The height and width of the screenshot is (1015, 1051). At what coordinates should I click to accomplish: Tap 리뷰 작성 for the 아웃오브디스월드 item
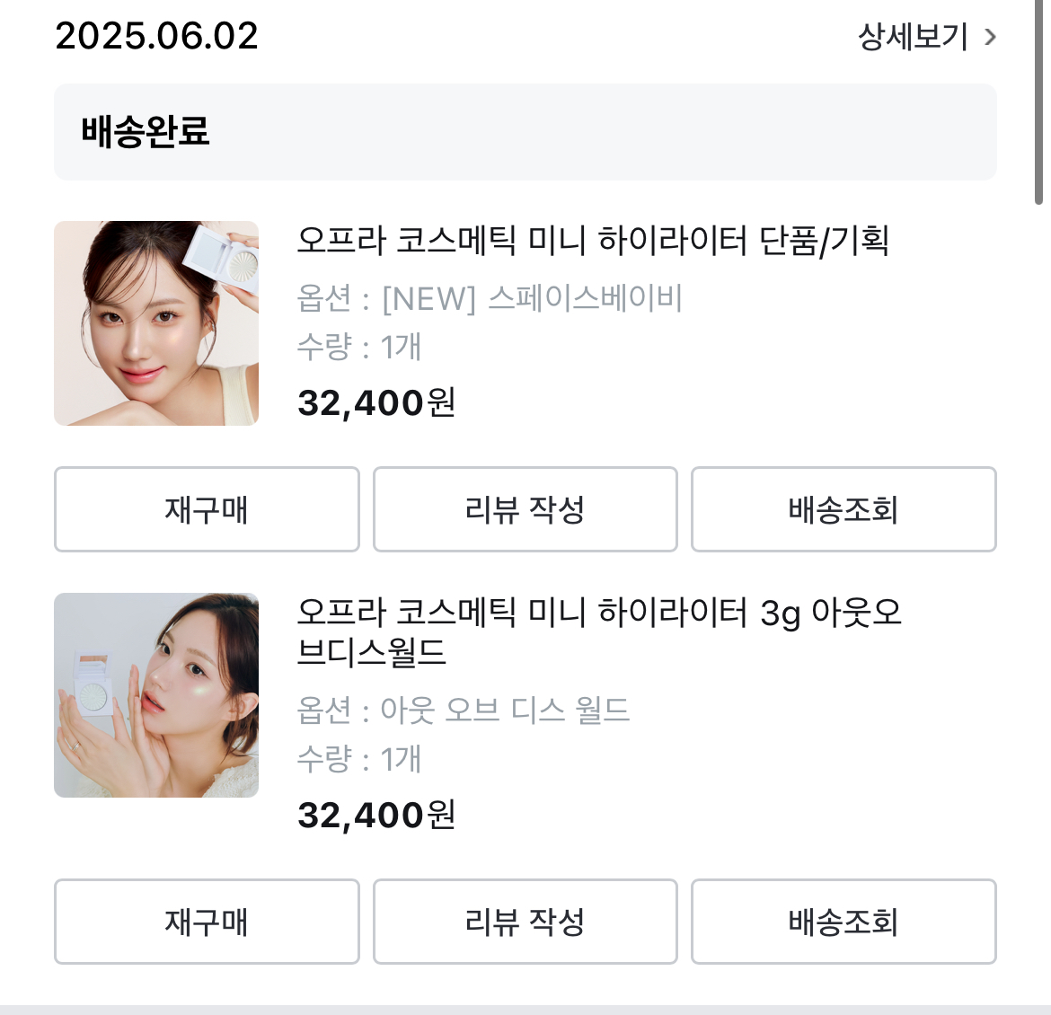point(525,922)
